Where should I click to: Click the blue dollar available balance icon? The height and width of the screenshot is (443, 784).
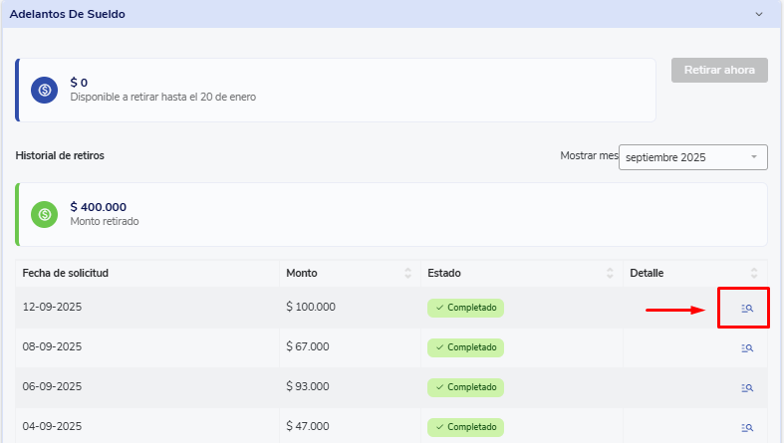(44, 90)
